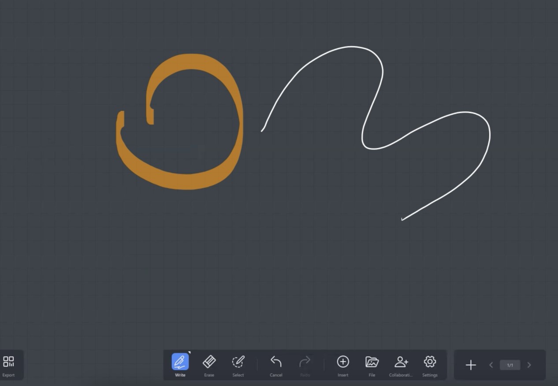Open the 1/1 page indicator
558x386 pixels.
coord(510,365)
